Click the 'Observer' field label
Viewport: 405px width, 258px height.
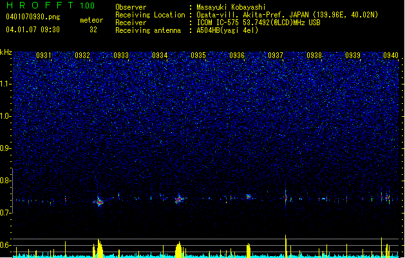(131, 7)
